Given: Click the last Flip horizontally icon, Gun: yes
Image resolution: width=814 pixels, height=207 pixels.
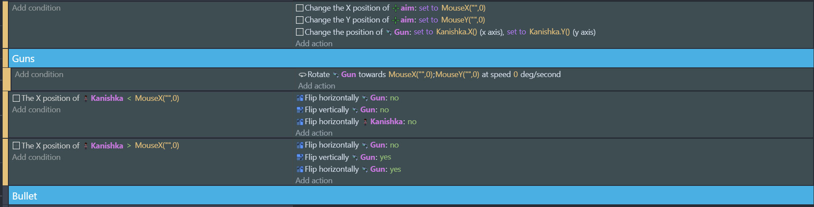Looking at the screenshot, I should pos(300,169).
